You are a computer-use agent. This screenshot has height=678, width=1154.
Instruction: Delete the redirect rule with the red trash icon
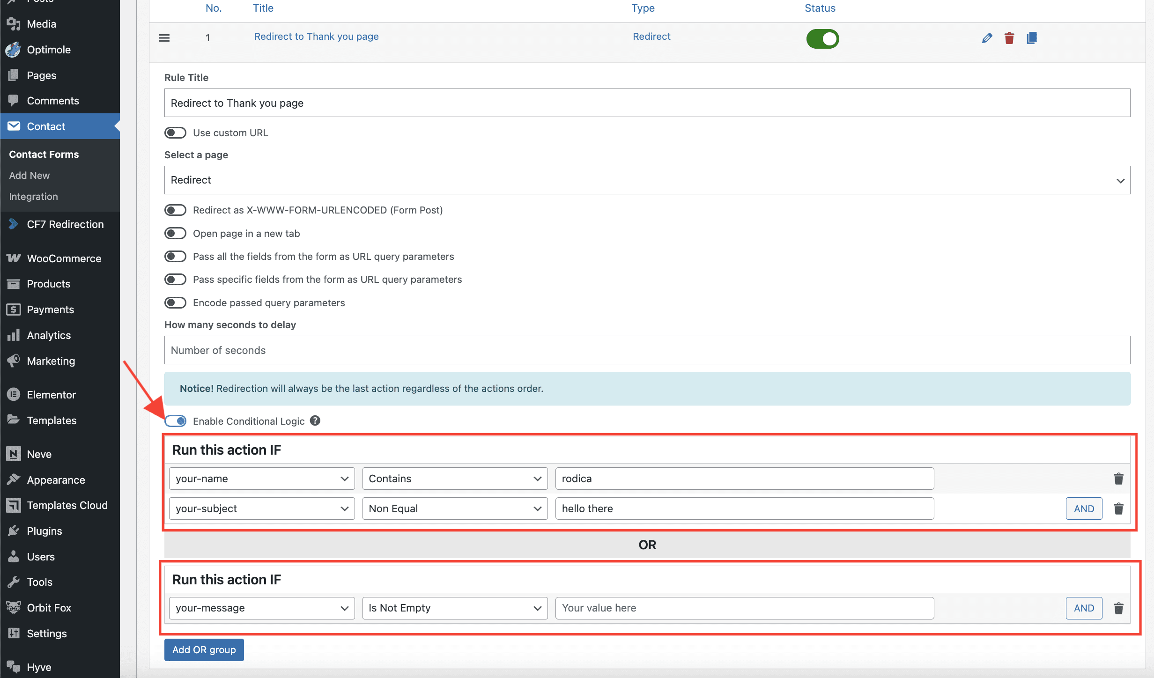tap(1009, 38)
